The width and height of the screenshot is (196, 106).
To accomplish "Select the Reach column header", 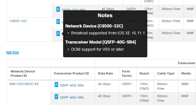I will [x=144, y=73].
